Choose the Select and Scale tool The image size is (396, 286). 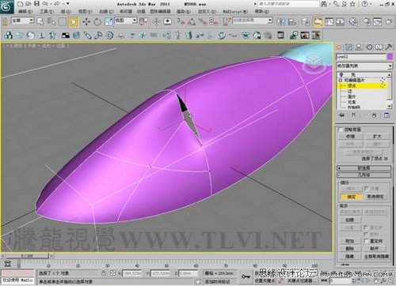[109, 21]
